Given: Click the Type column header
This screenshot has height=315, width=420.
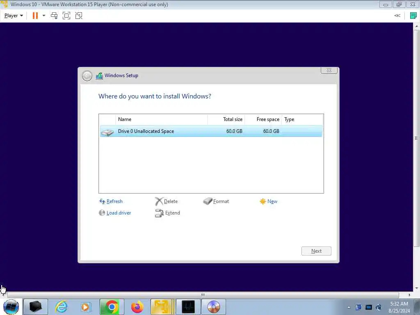Looking at the screenshot, I should coord(302,119).
